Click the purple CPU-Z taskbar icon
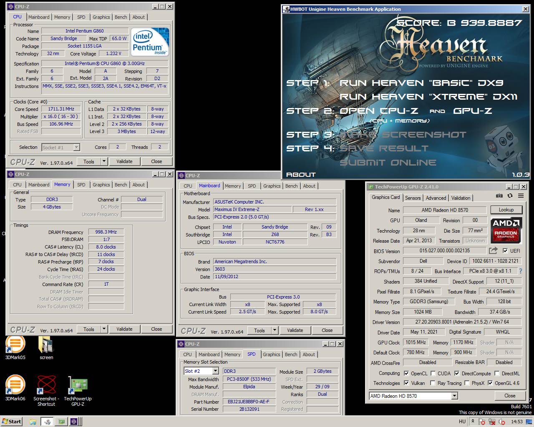The width and height of the screenshot is (534, 427). click(x=74, y=422)
